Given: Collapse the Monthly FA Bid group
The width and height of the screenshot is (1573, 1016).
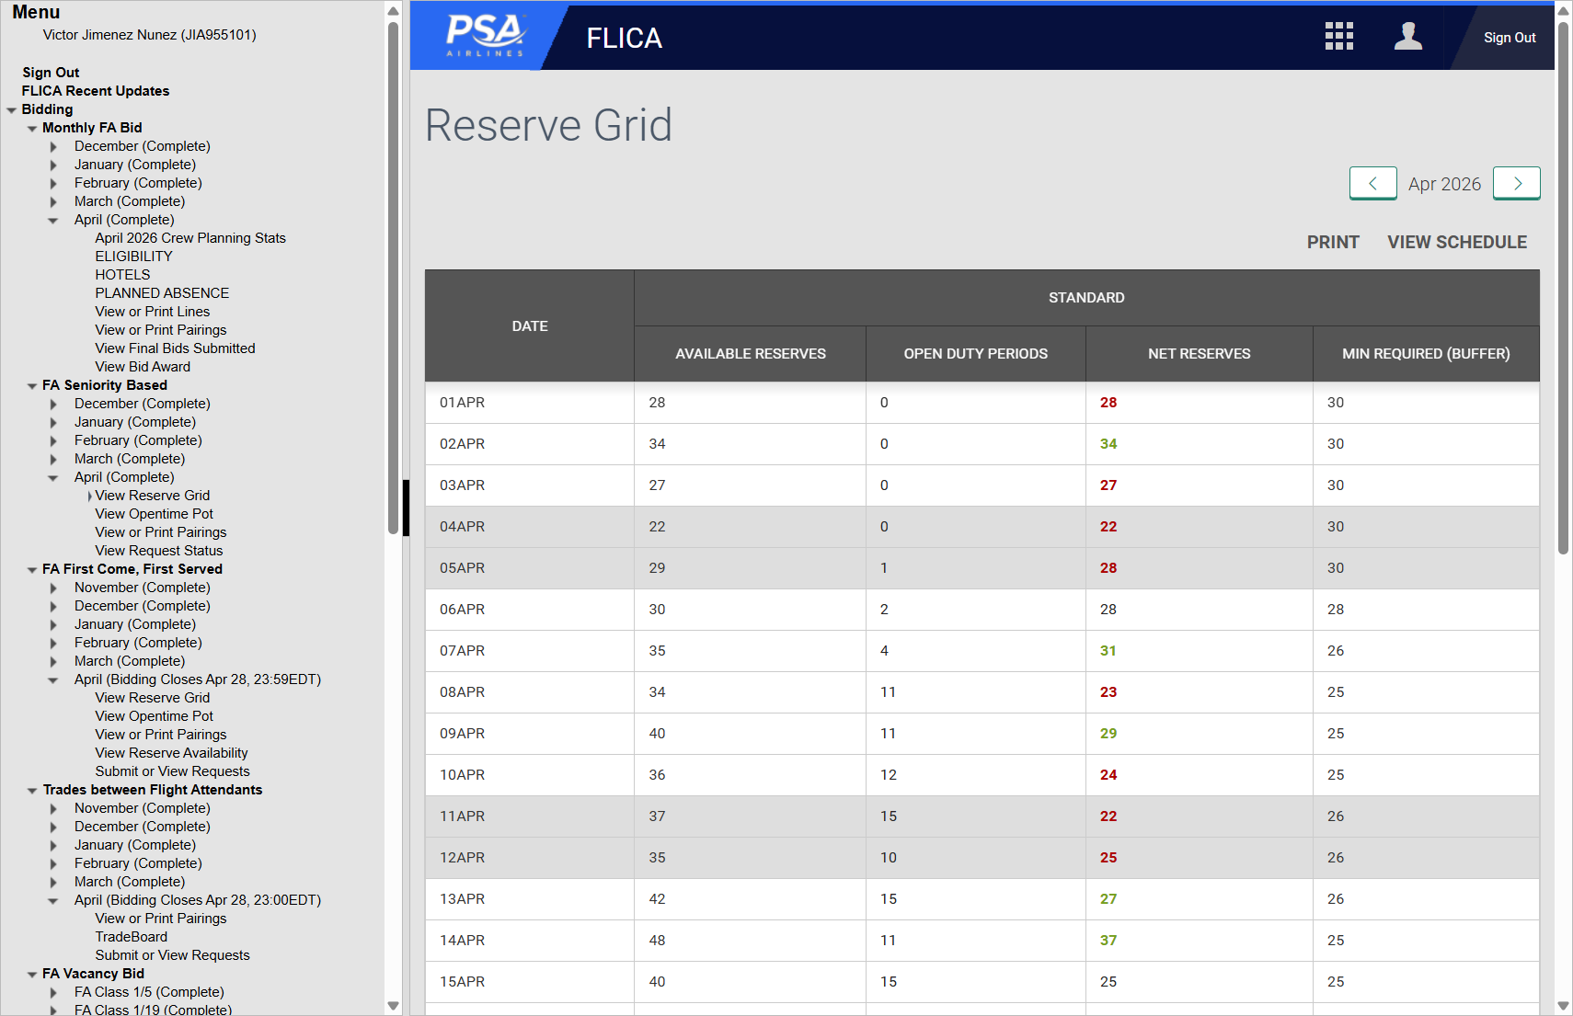Looking at the screenshot, I should [x=32, y=129].
